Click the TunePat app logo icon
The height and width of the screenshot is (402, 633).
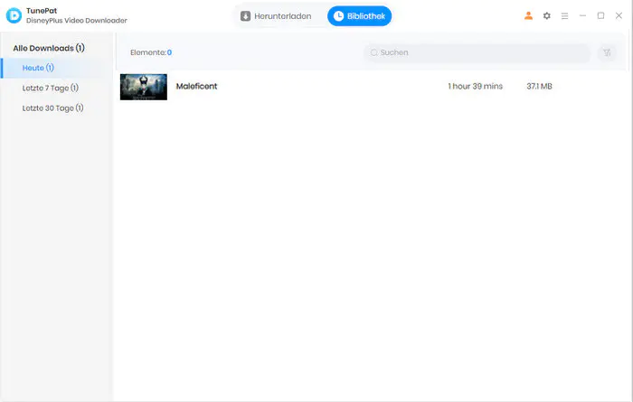[x=14, y=15]
